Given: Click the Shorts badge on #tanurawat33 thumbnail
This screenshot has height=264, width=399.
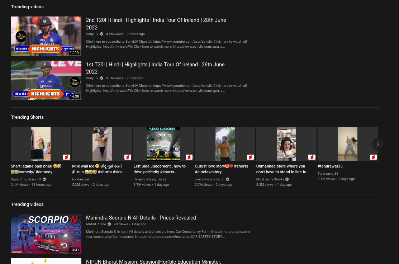Looking at the screenshot, I should 373,157.
